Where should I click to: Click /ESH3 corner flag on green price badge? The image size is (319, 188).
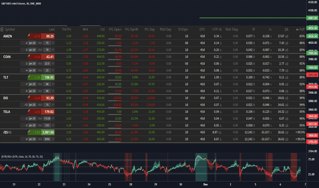pyautogui.click(x=29, y=131)
